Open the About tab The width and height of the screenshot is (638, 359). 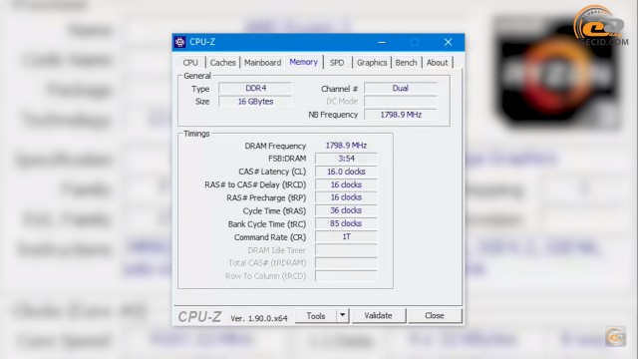coord(437,63)
